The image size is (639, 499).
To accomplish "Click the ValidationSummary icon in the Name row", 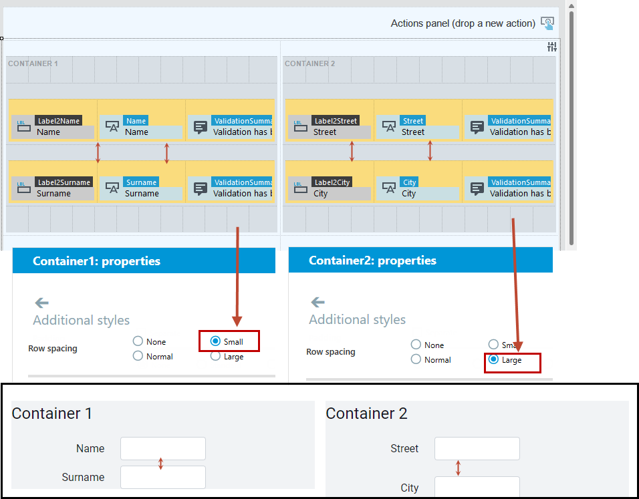I will 201,127.
